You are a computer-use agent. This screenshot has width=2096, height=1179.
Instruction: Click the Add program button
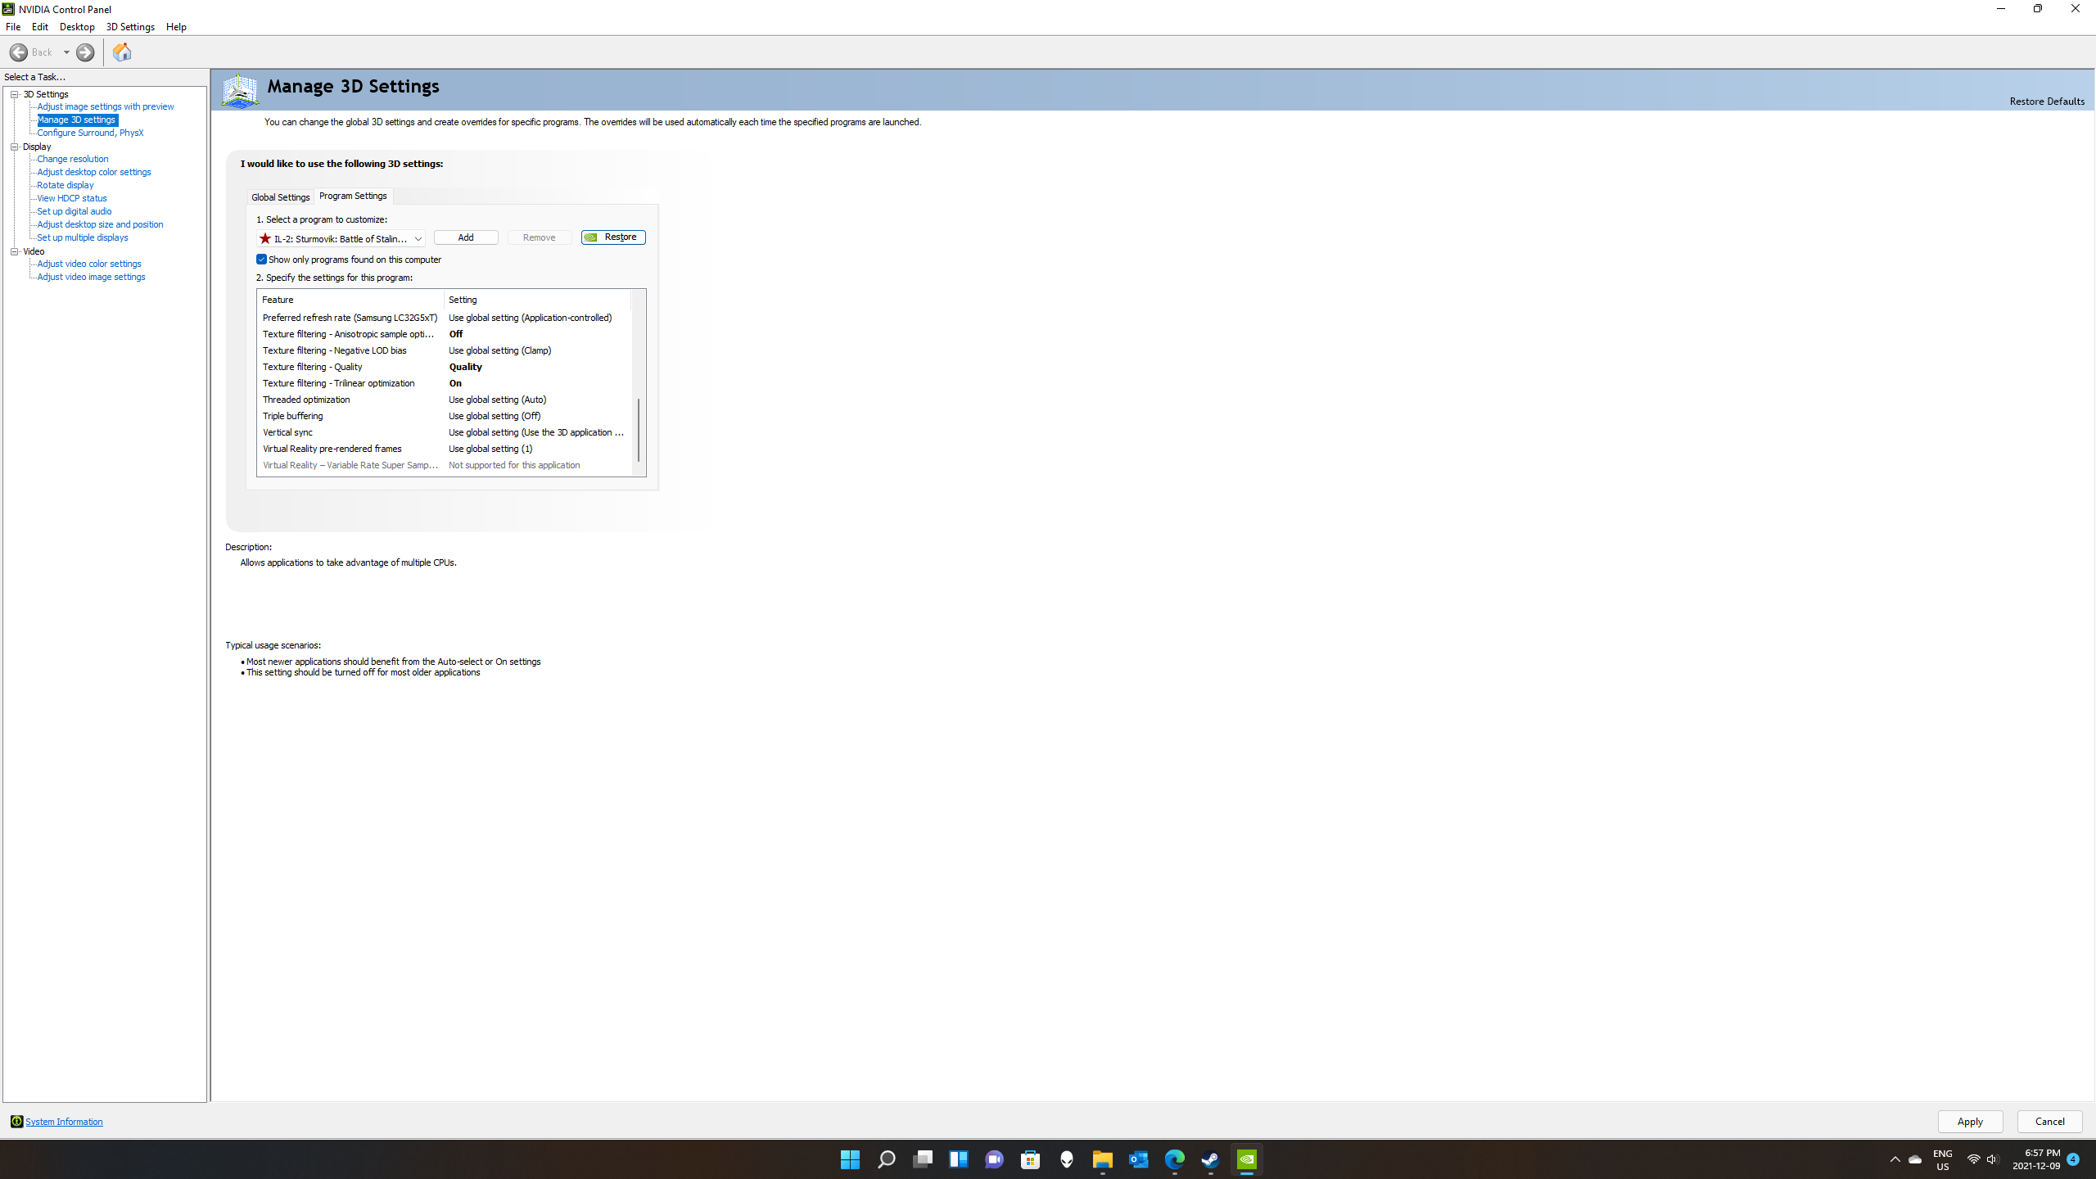[466, 237]
